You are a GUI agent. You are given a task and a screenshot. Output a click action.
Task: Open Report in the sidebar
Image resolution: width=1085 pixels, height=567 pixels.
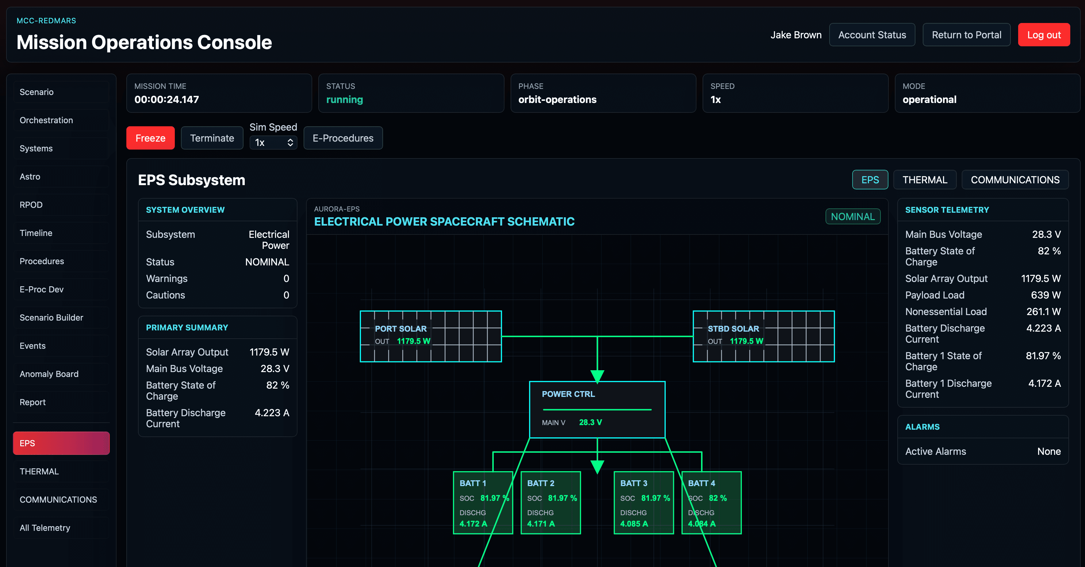click(x=61, y=402)
